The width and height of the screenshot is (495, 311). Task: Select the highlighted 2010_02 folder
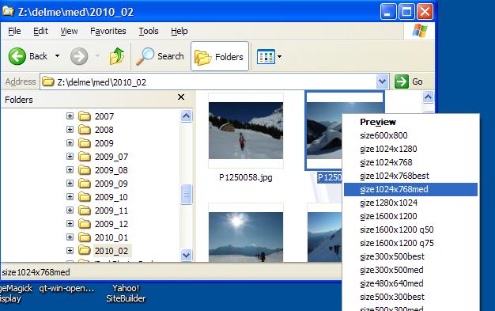[x=111, y=251]
